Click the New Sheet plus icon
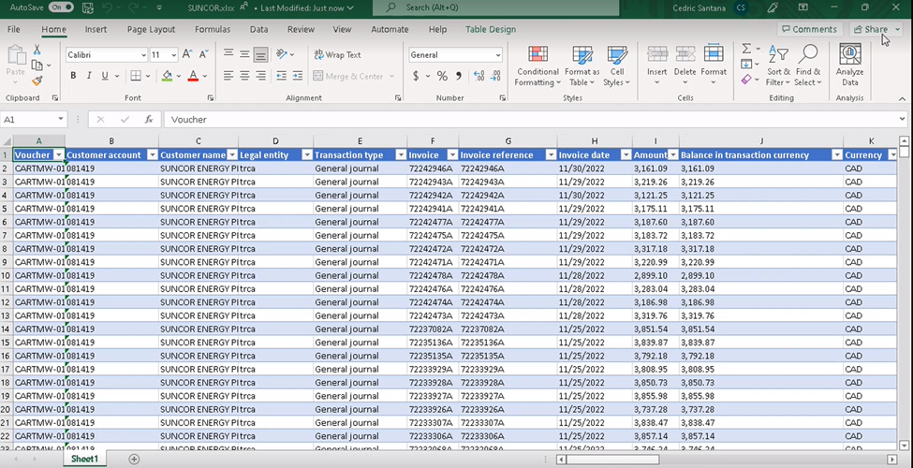The width and height of the screenshot is (913, 468). point(134,460)
